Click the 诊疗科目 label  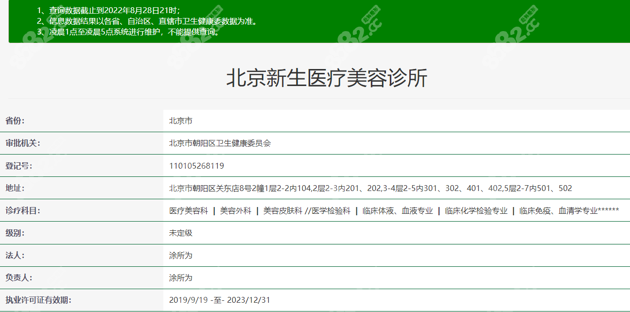(x=22, y=210)
